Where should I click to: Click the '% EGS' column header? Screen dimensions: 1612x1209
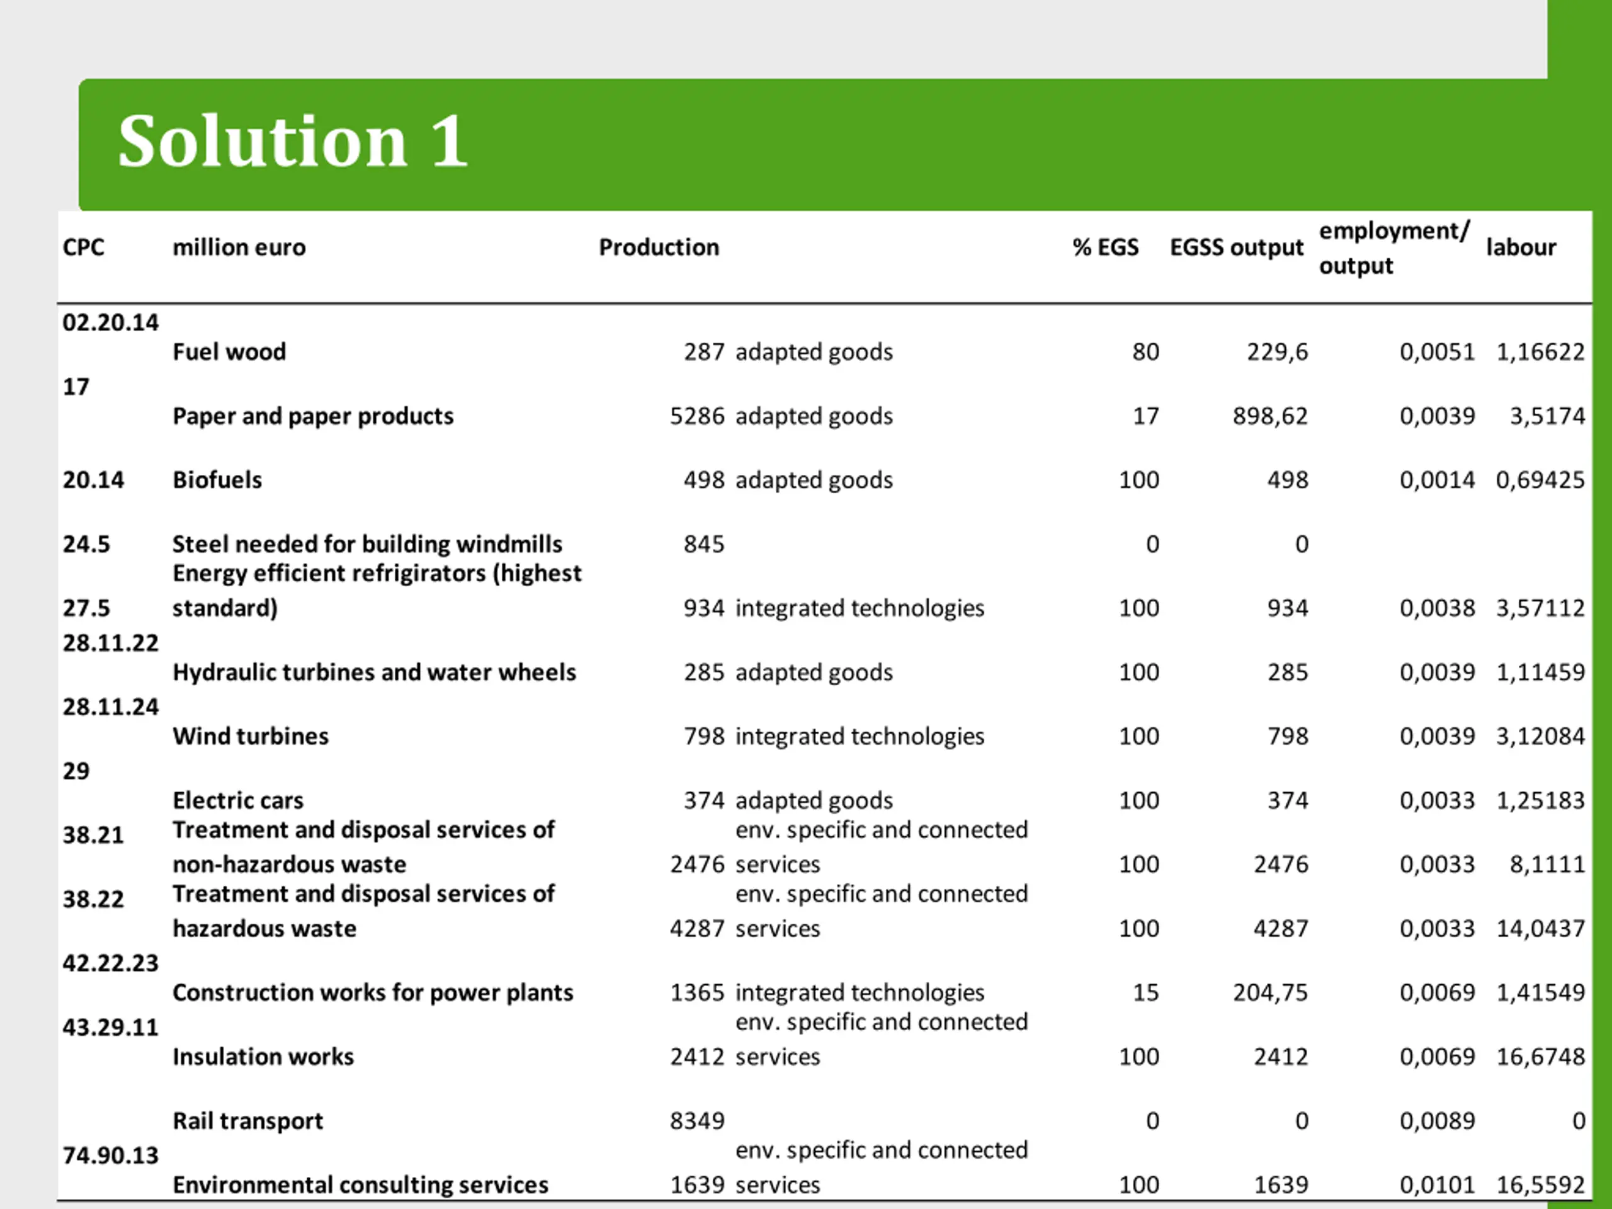click(x=1105, y=247)
